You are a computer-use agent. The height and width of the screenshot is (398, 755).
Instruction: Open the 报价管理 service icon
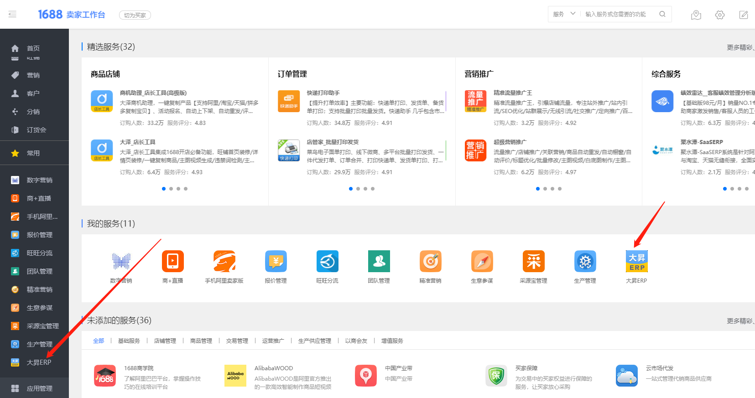point(276,261)
